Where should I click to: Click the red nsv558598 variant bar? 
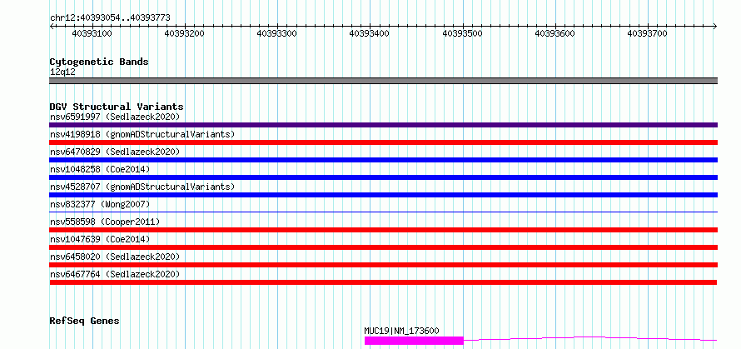coord(383,230)
